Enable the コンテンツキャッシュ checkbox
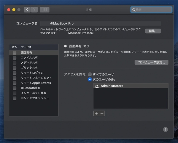178x143 pixels. (x=15, y=98)
